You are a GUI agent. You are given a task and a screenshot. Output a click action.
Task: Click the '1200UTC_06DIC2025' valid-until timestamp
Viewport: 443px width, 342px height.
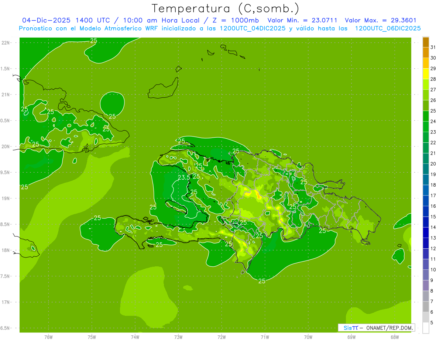(x=388, y=28)
